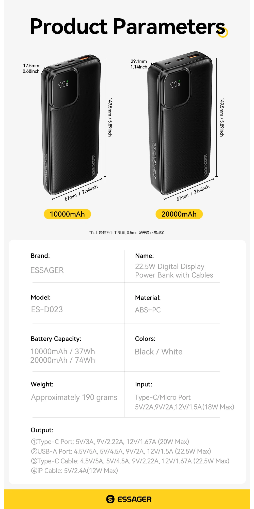This screenshot has height=509, width=254.
Task: Click the Chinese measurement disclaimer note
Action: (127, 232)
